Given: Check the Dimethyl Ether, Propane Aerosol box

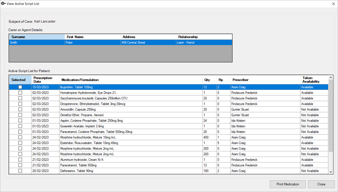Looking at the screenshot, I should click(20, 115).
